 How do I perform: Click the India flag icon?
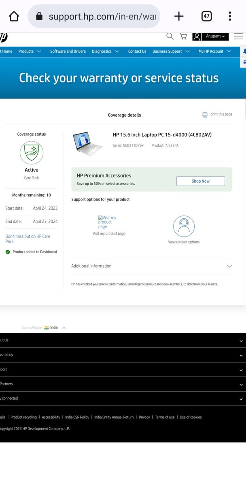point(46,328)
